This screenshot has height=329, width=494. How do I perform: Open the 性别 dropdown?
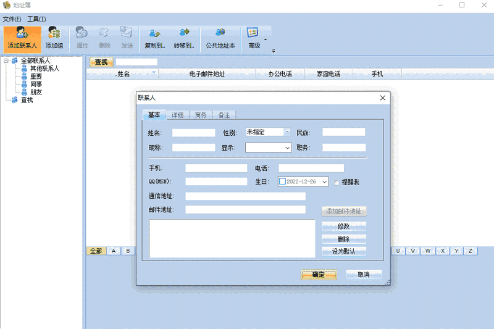tap(287, 132)
